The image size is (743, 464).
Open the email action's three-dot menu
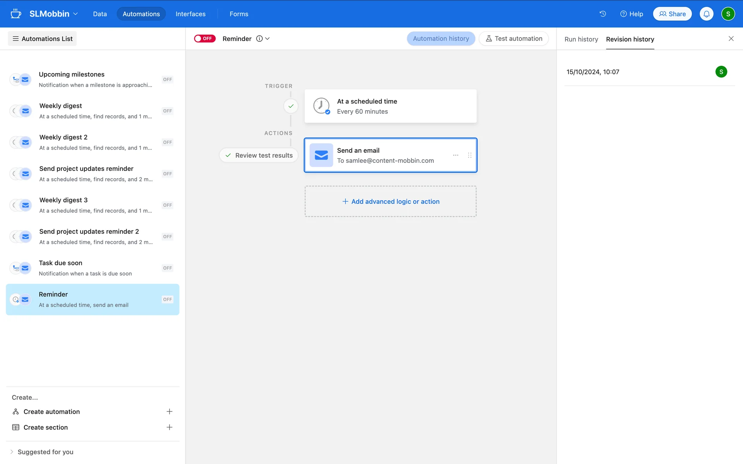click(x=455, y=155)
